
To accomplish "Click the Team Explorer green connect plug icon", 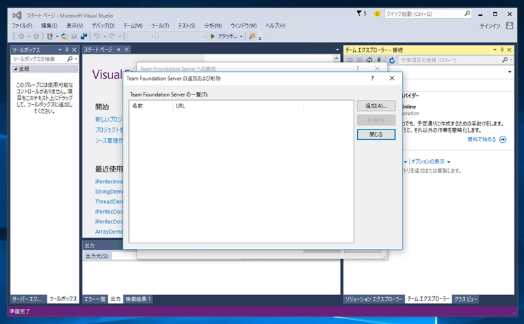I will [x=379, y=60].
